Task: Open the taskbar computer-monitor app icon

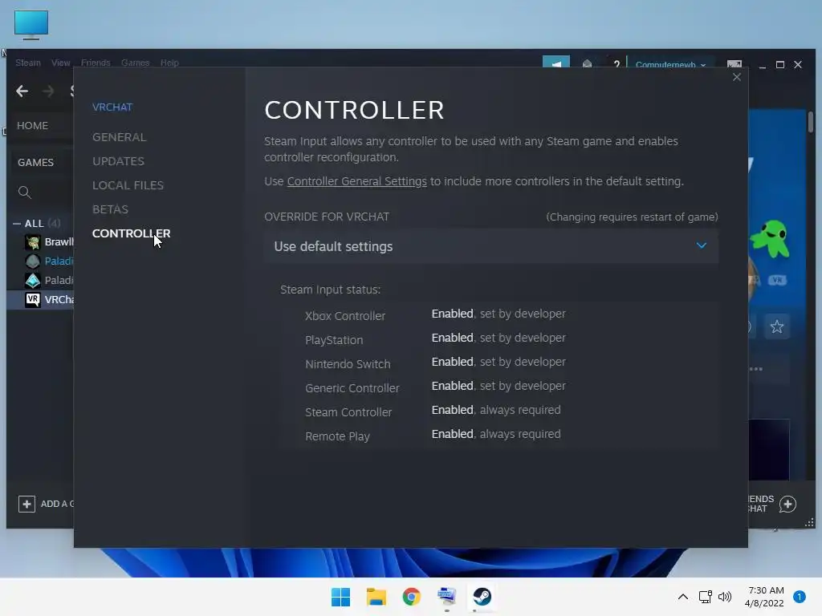Action: [x=446, y=597]
